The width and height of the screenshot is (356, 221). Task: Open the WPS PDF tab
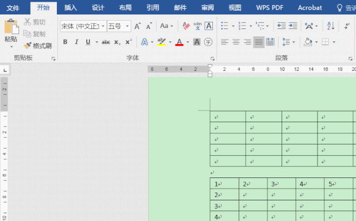pyautogui.click(x=270, y=8)
